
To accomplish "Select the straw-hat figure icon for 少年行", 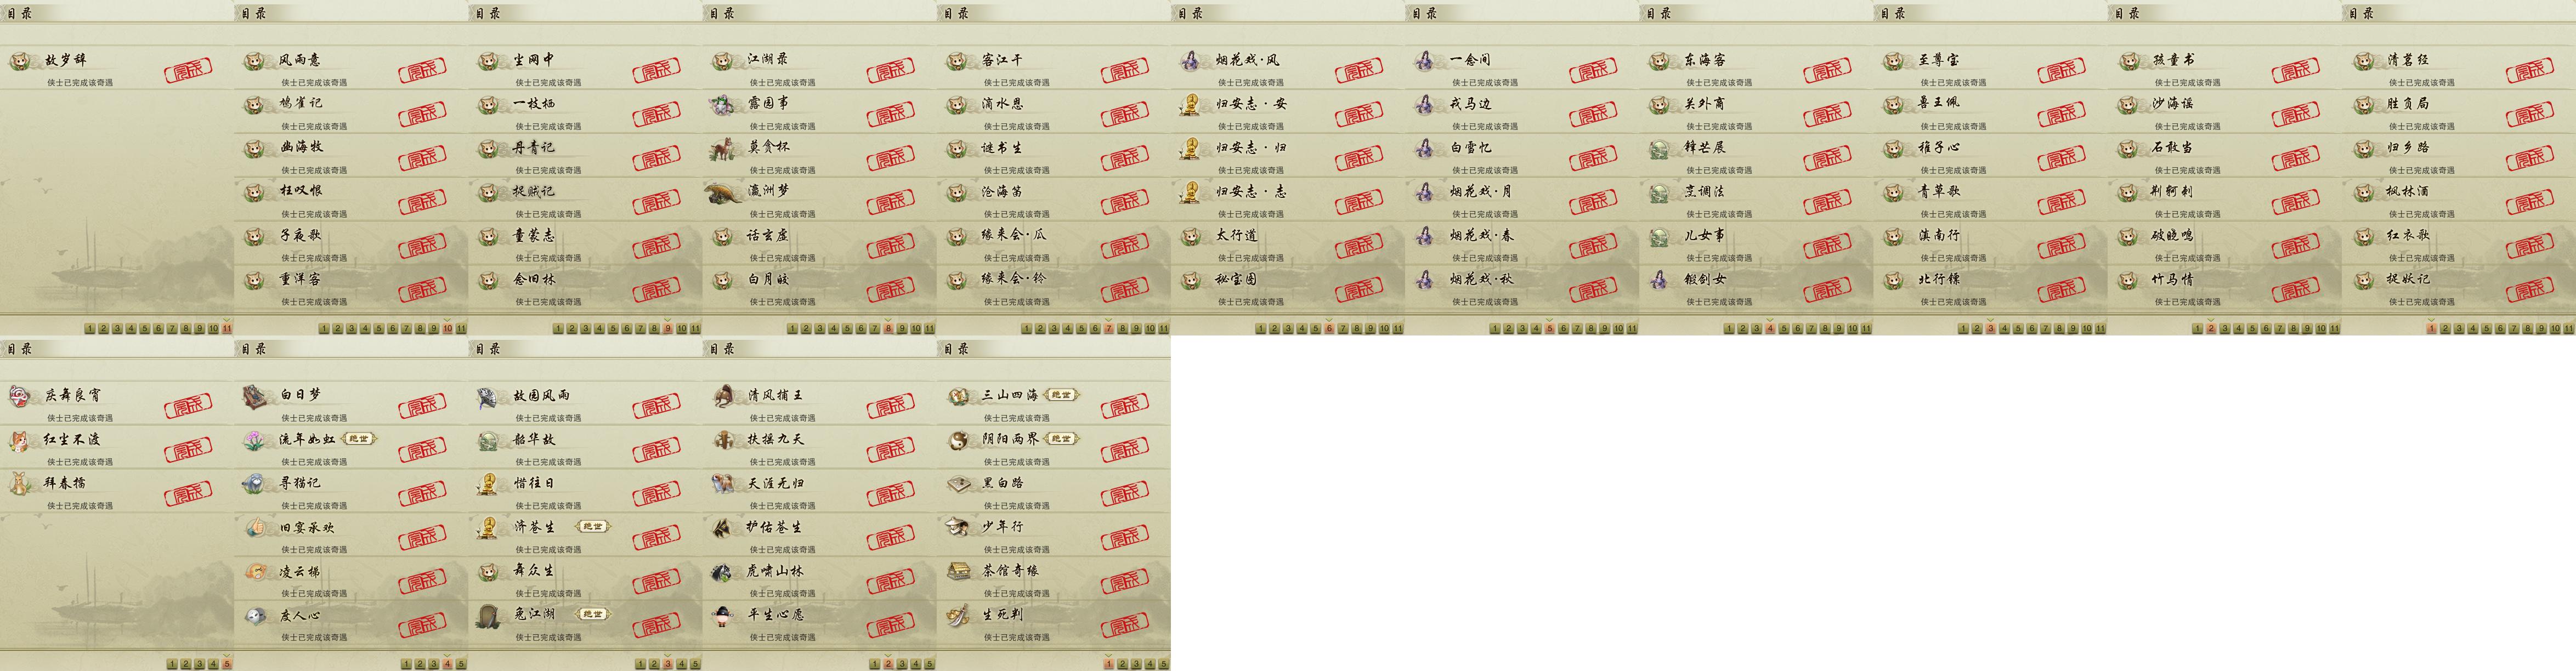I will (958, 527).
